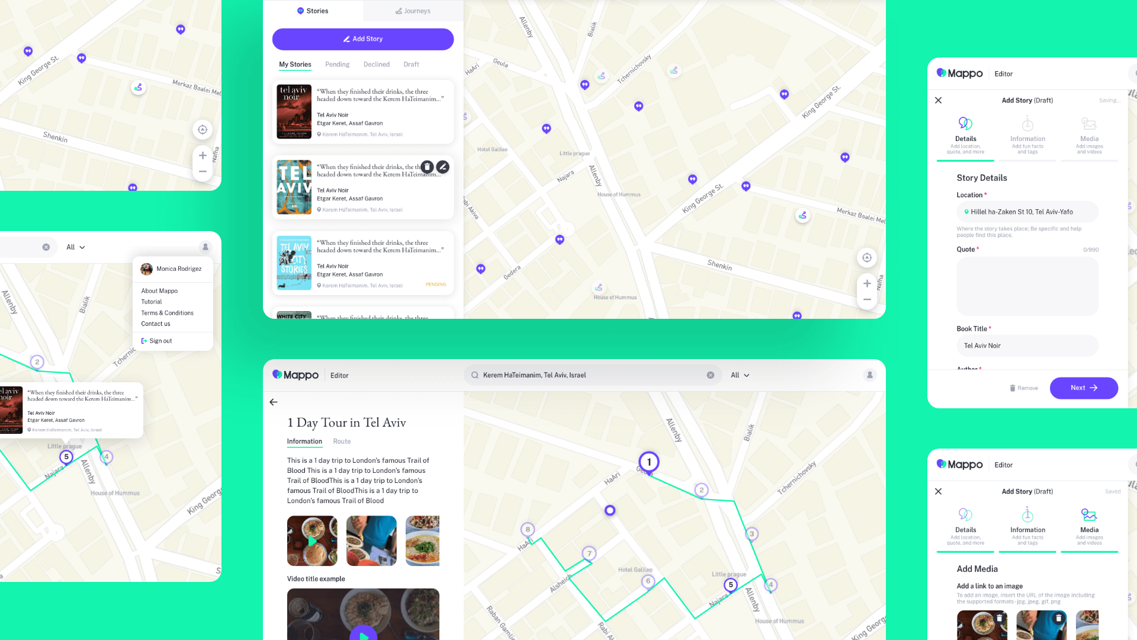
Task: Open the Tel Aviv City Stories cover thumbnail
Action: point(294,263)
